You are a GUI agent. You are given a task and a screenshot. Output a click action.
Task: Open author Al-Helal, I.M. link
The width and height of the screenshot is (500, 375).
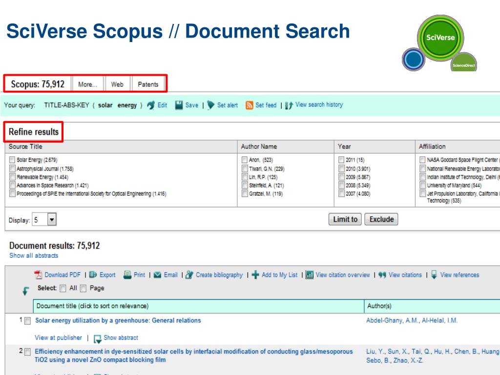point(439,320)
